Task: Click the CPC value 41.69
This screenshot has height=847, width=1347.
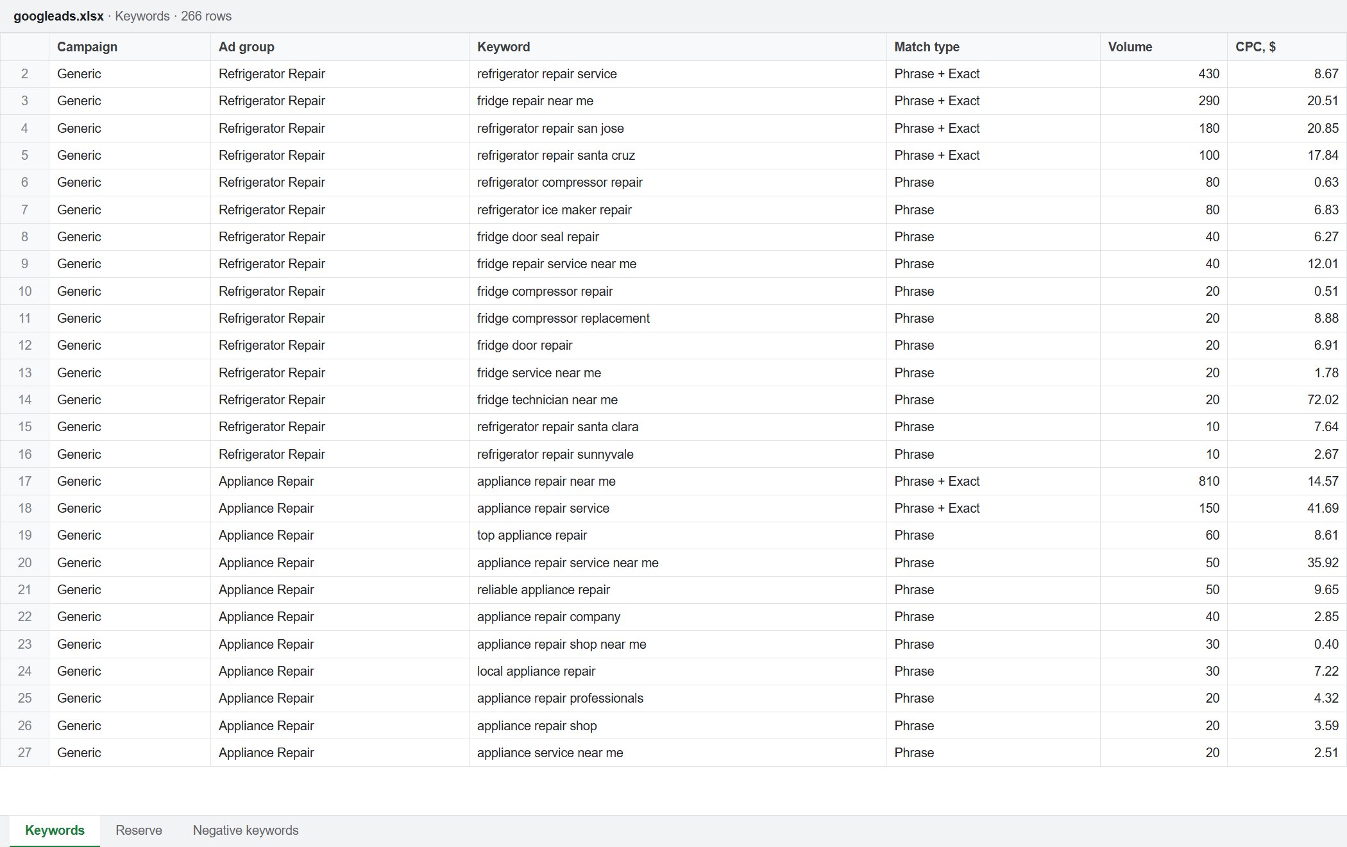Action: point(1287,508)
